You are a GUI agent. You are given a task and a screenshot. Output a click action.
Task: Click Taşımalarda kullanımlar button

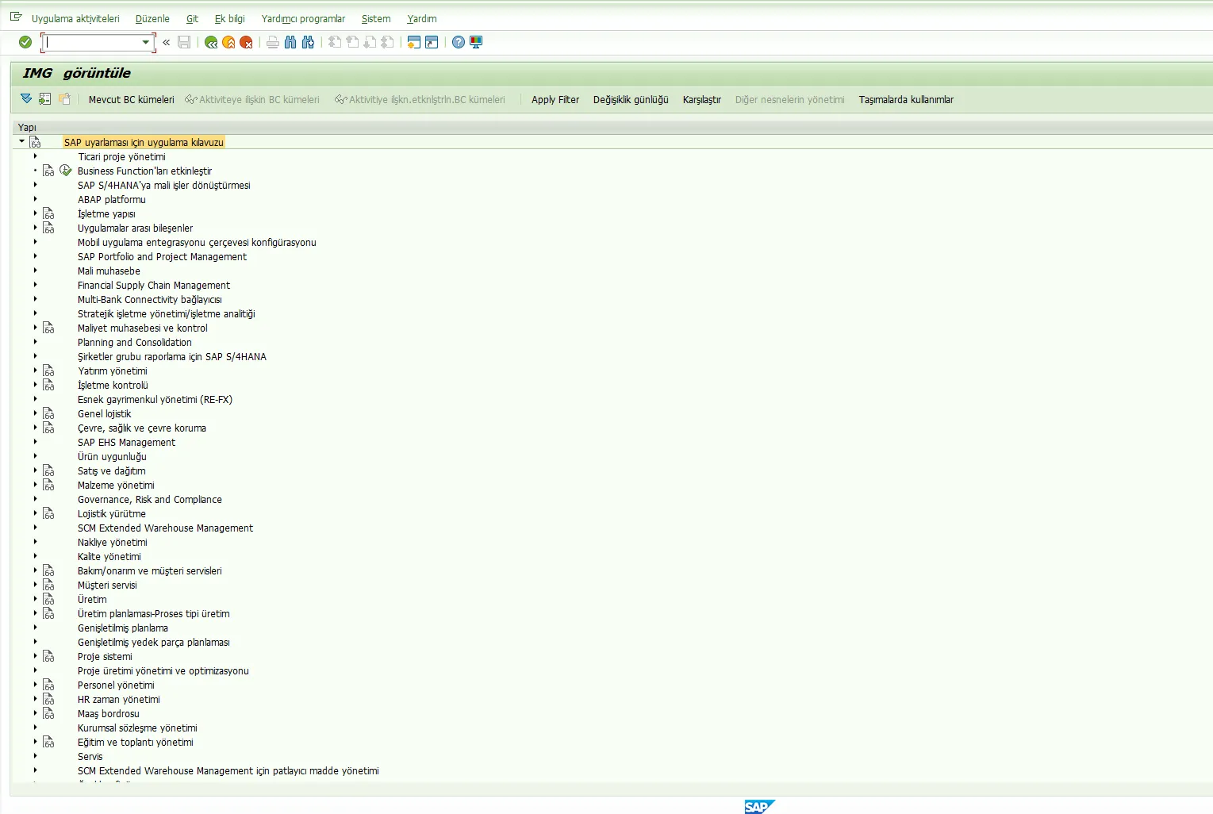tap(906, 99)
